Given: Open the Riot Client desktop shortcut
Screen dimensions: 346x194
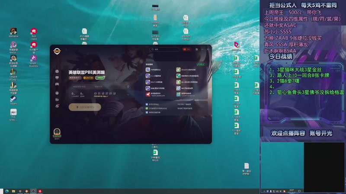Looking at the screenshot, I should 34,34.
